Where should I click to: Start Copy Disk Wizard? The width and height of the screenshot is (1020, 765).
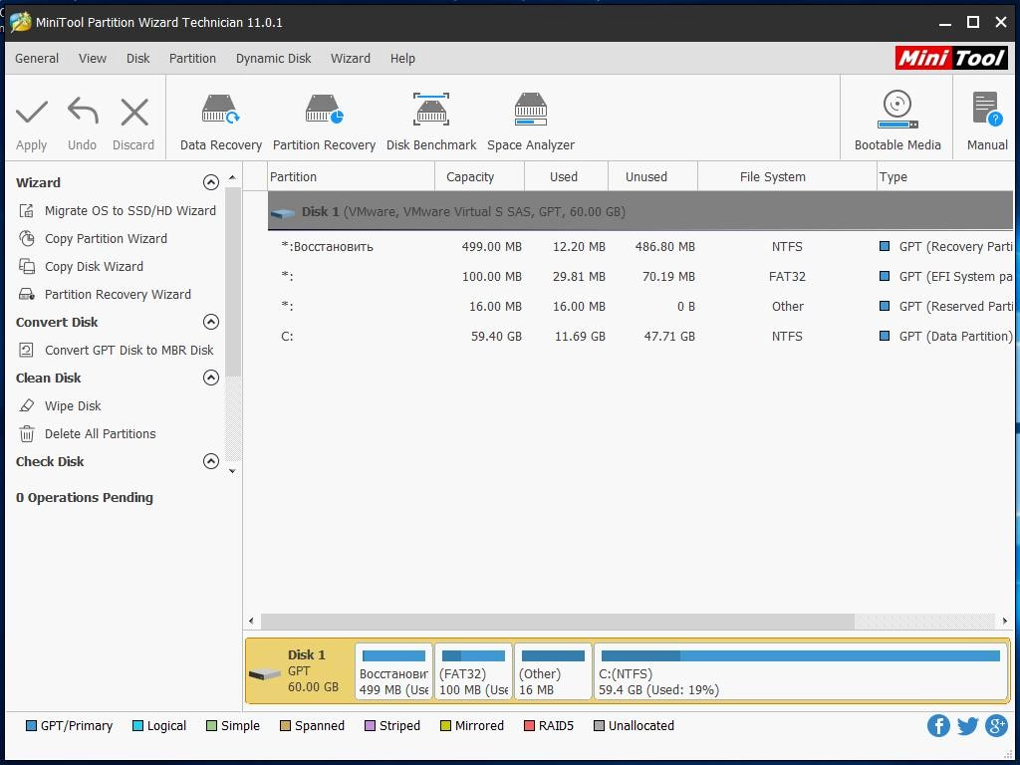point(94,267)
